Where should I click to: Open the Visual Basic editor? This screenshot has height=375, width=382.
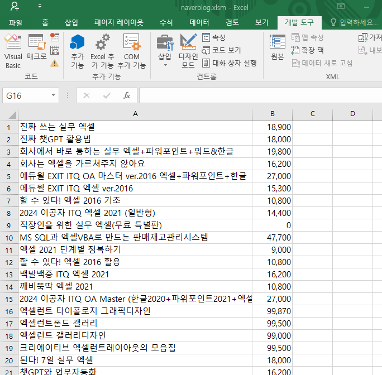pyautogui.click(x=13, y=51)
